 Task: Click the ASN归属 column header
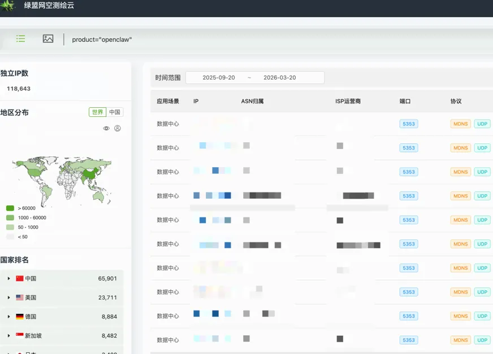tap(252, 101)
